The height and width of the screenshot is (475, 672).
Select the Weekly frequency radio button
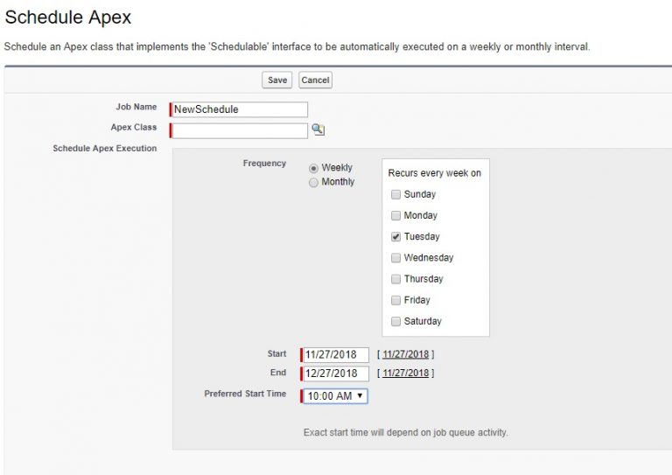[314, 168]
